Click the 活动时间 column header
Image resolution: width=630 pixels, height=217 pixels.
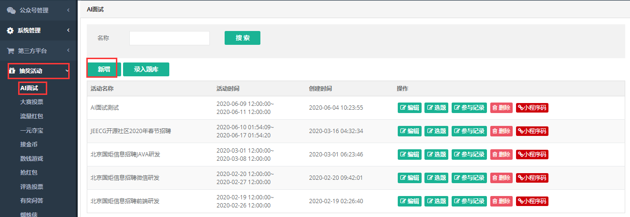coord(228,89)
